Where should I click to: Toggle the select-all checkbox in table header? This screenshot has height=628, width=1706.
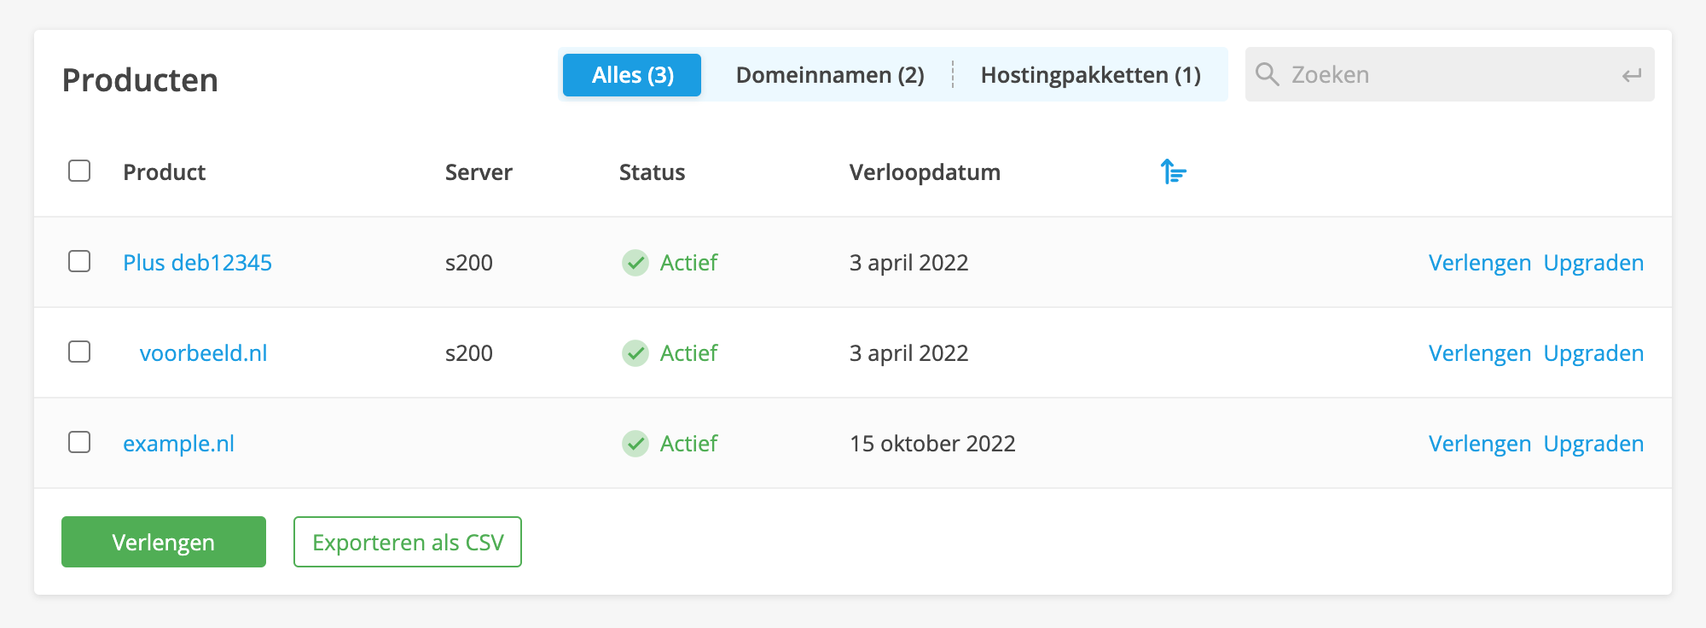coord(79,171)
